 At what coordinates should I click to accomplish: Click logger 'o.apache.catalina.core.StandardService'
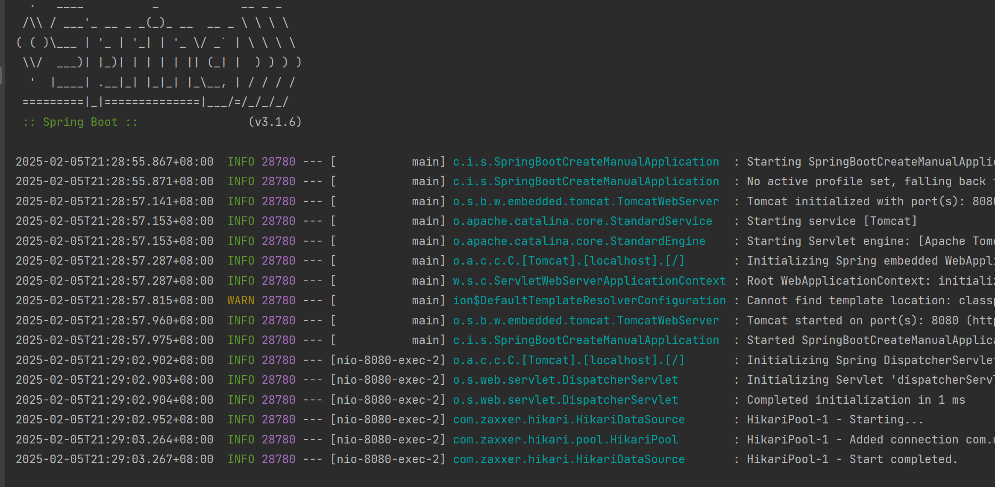pyautogui.click(x=583, y=221)
